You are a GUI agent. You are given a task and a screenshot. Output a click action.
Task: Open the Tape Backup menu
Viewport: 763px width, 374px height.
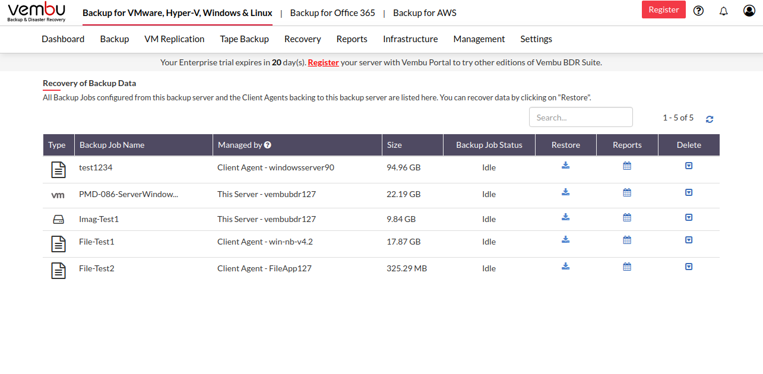[x=244, y=39]
